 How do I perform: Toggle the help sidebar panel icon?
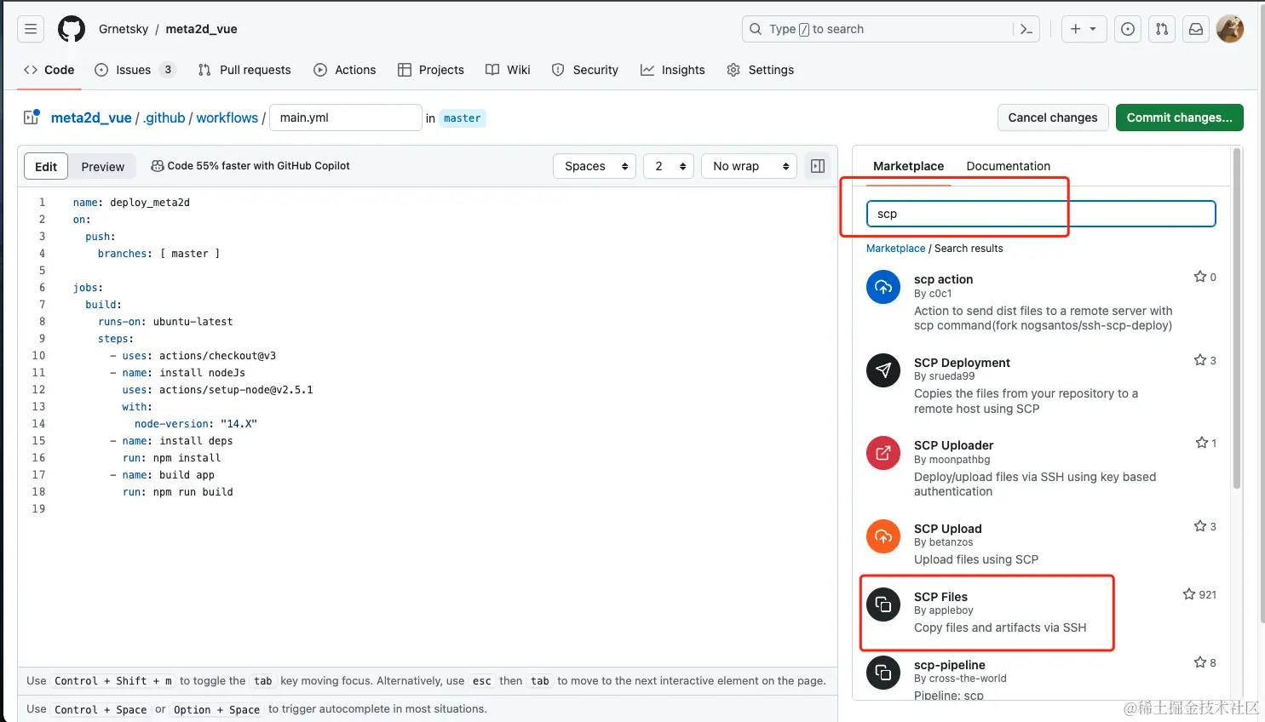click(x=818, y=166)
